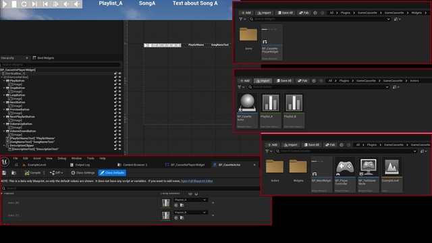Select PlaylistNameText in the hierarchy
The image size is (432, 243).
[x=32, y=138]
